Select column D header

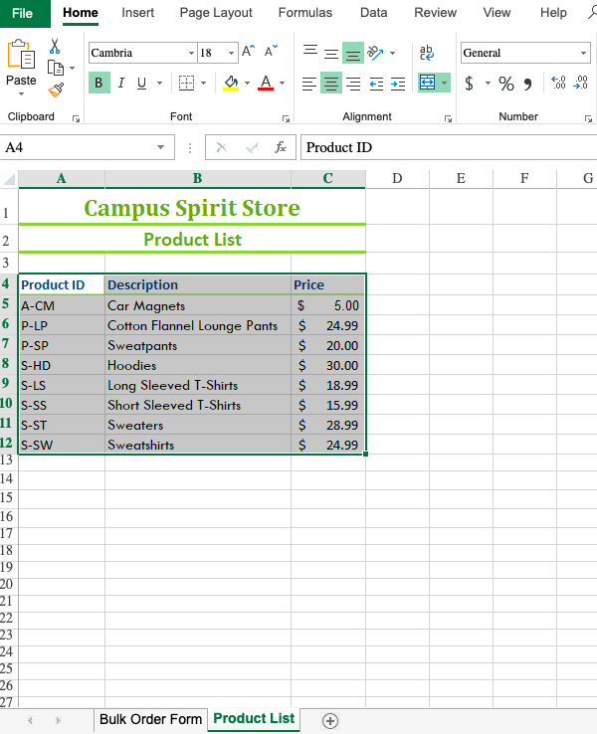click(397, 178)
